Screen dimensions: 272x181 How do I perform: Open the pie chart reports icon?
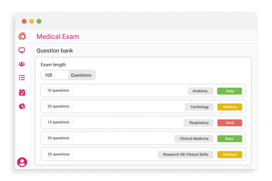pyautogui.click(x=22, y=106)
